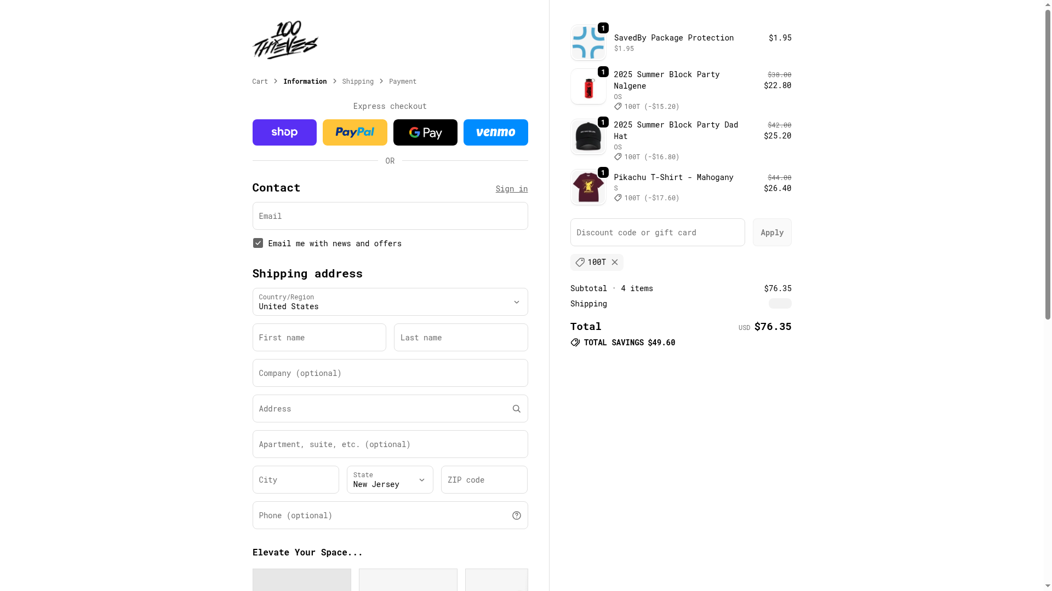
Task: Open the Pikachu T-Shirt thumbnail
Action: [x=588, y=187]
